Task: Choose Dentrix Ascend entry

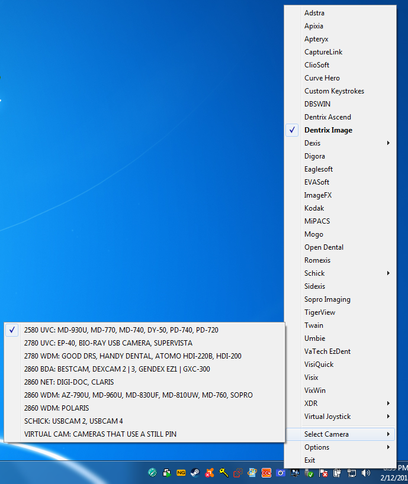Action: [340, 117]
